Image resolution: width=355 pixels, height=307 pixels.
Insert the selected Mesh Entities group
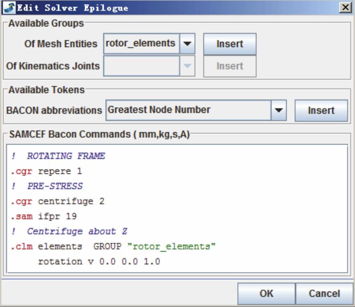point(229,44)
